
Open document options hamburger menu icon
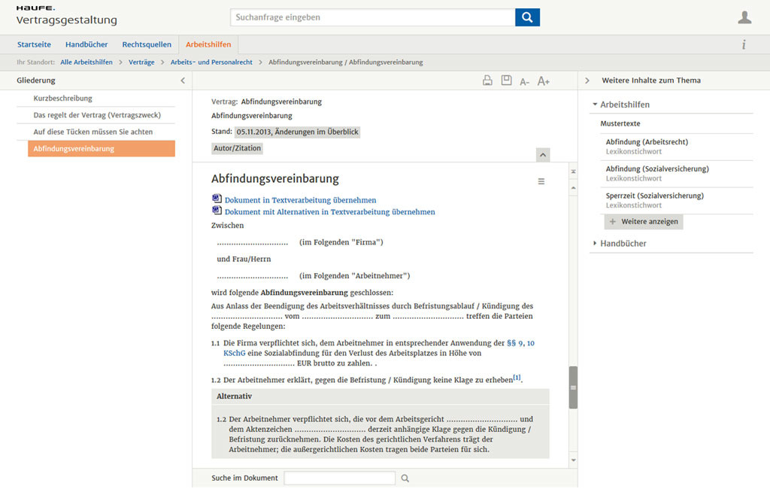[x=541, y=181]
